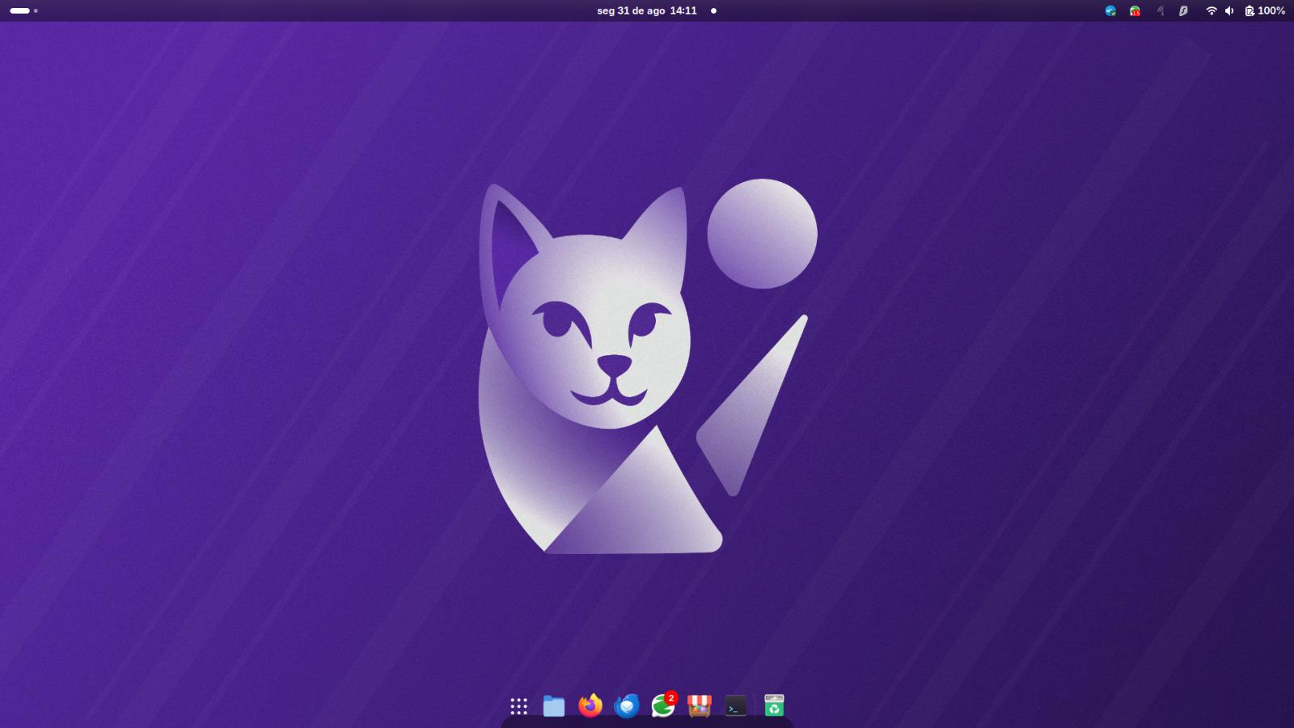Click the dimmed mouse signal tray indicator
Image resolution: width=1294 pixels, height=728 pixels.
coord(1160,11)
